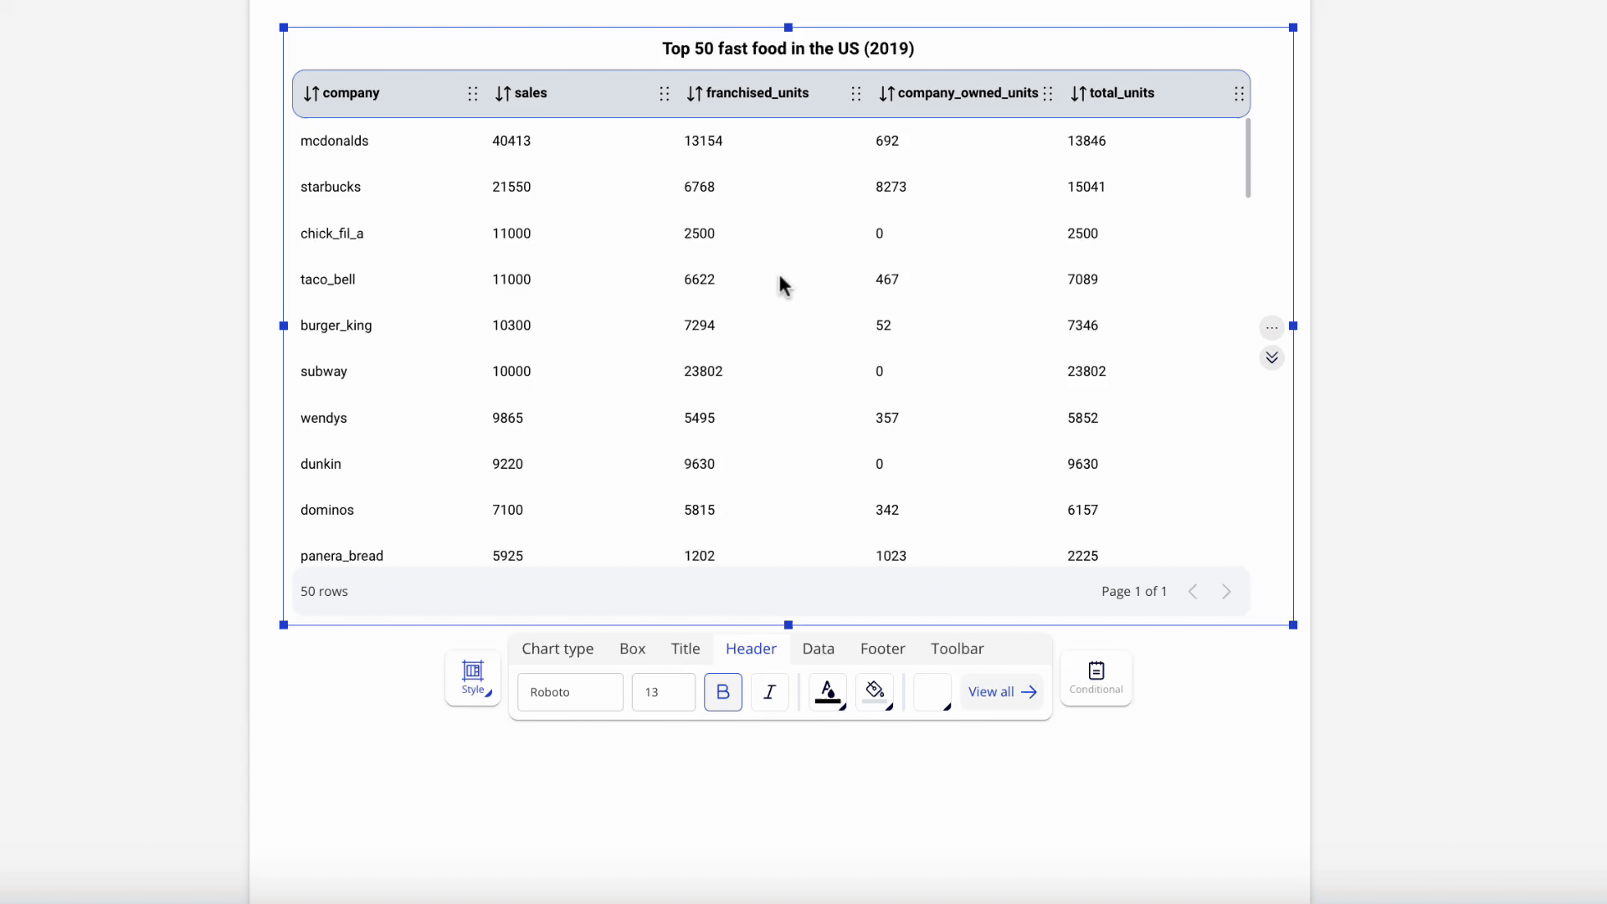1607x904 pixels.
Task: Sort by franchised_units column arrows
Action: pos(695,94)
